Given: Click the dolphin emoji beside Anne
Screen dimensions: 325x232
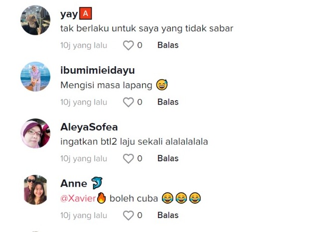Looking at the screenshot, I should pyautogui.click(x=97, y=183).
